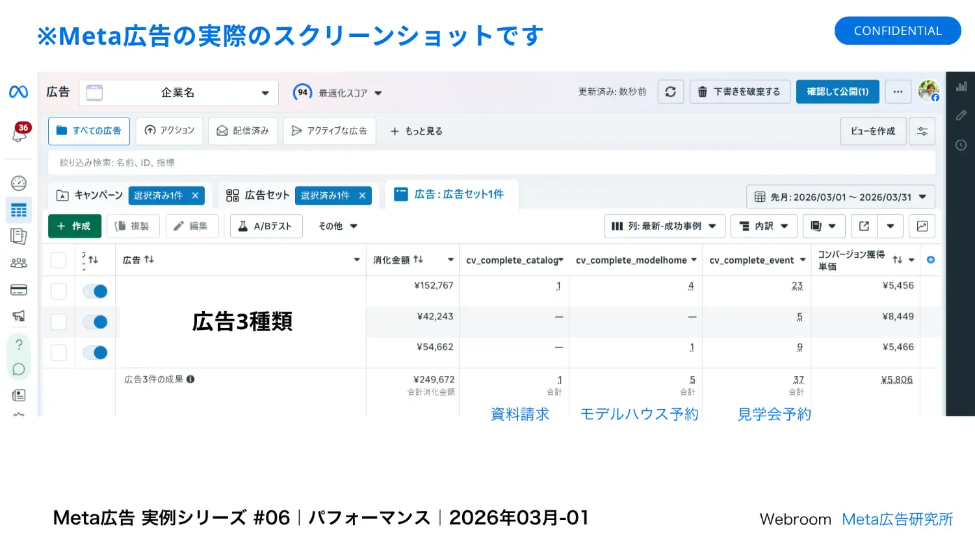Open the view filter settings icon
975x548 pixels.
point(922,131)
